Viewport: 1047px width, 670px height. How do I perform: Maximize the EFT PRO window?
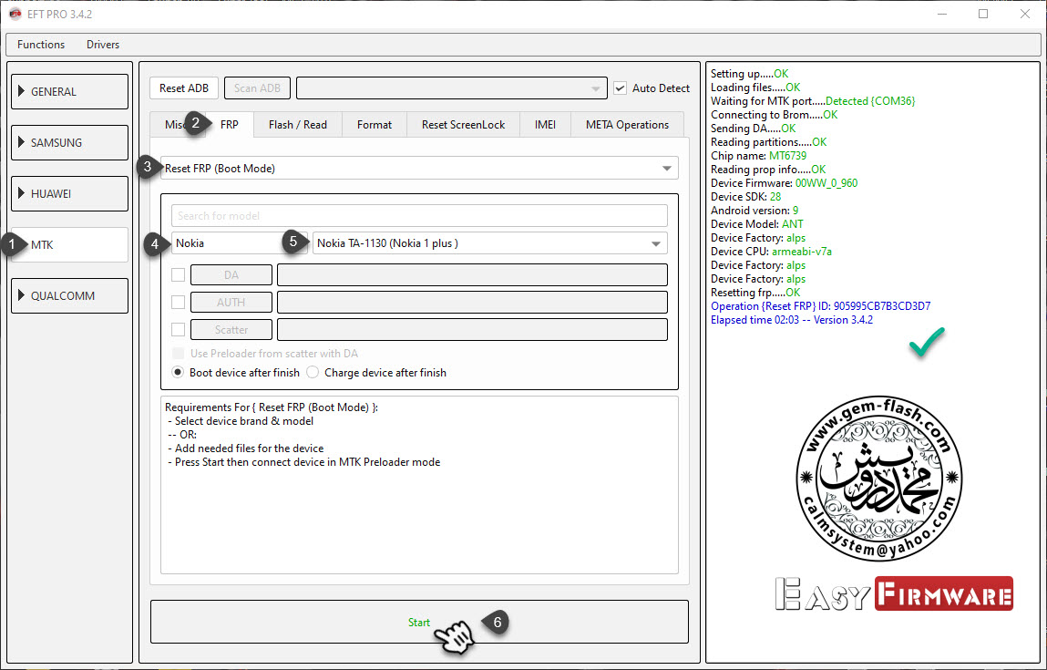click(x=983, y=14)
